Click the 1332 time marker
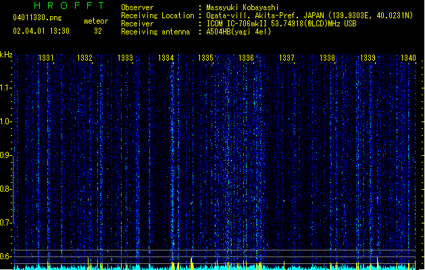This screenshot has width=425, height=270. click(85, 58)
